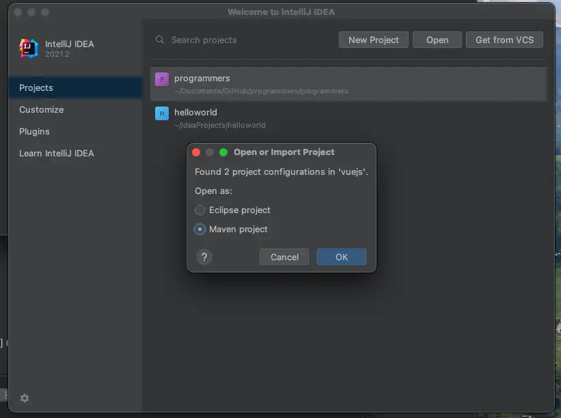
Task: Click the IntelliJ IDEA 2021.2 version label
Action: coord(57,54)
